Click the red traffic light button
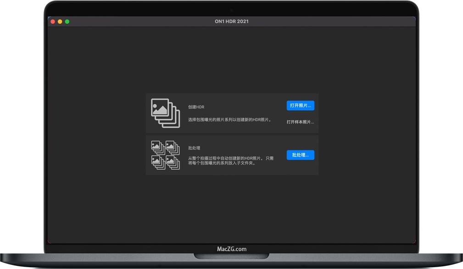The width and height of the screenshot is (463, 269). [53, 21]
